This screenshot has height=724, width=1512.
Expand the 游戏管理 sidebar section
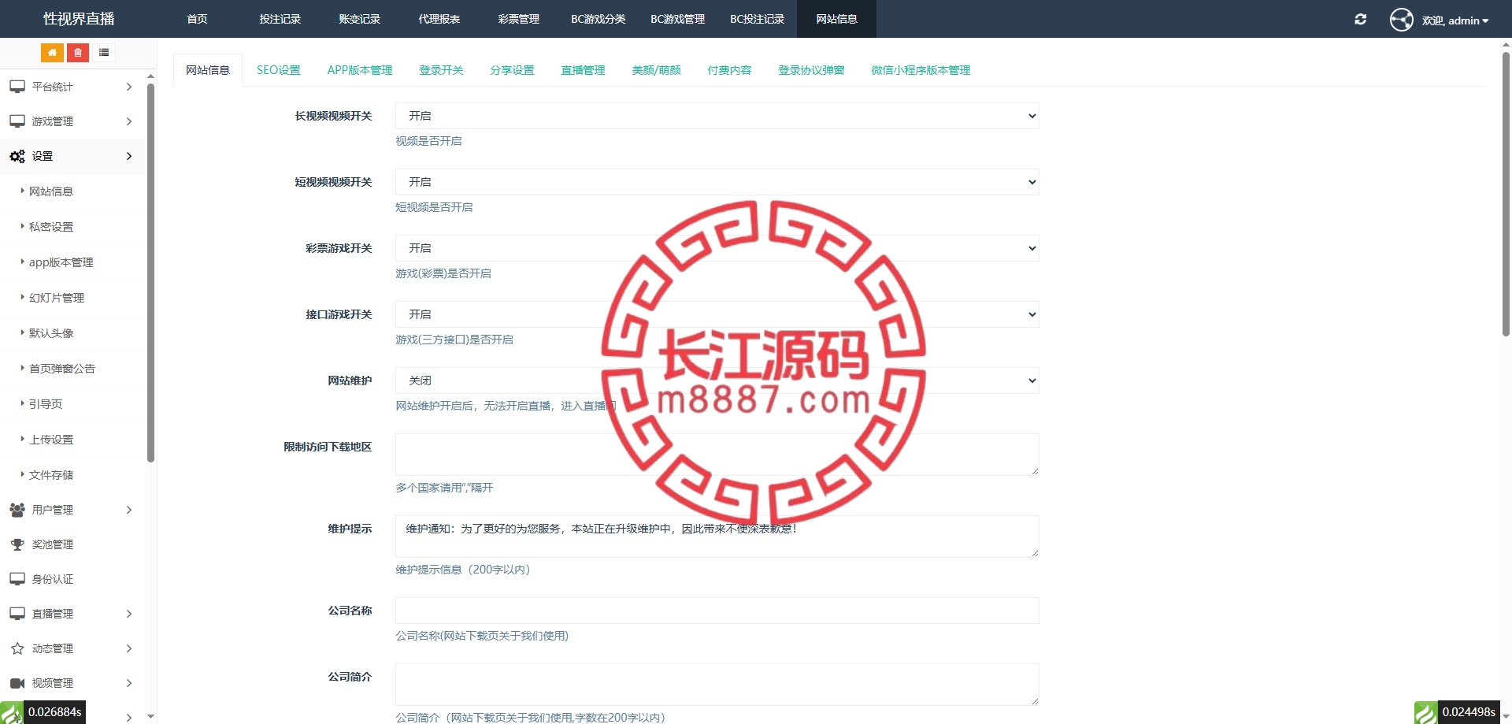click(72, 121)
